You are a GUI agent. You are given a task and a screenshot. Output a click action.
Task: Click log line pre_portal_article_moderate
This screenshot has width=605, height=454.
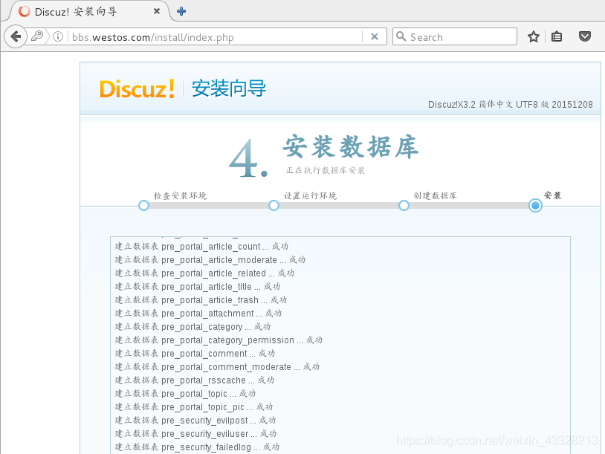210,260
